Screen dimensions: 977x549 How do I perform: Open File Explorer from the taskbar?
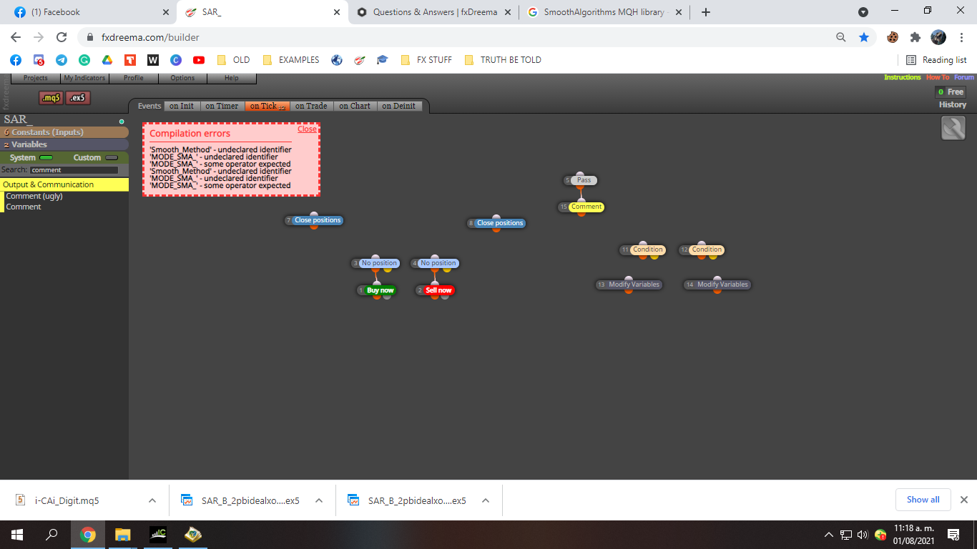[x=123, y=535]
